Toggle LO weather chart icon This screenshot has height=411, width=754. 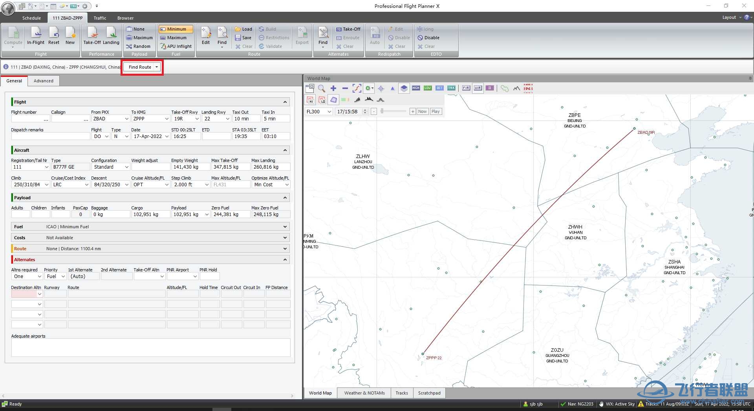(x=322, y=100)
